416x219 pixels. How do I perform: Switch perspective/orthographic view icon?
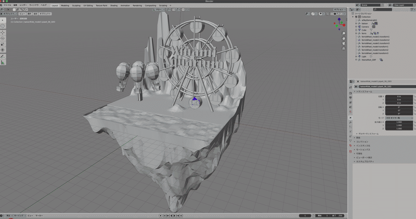(x=344, y=48)
